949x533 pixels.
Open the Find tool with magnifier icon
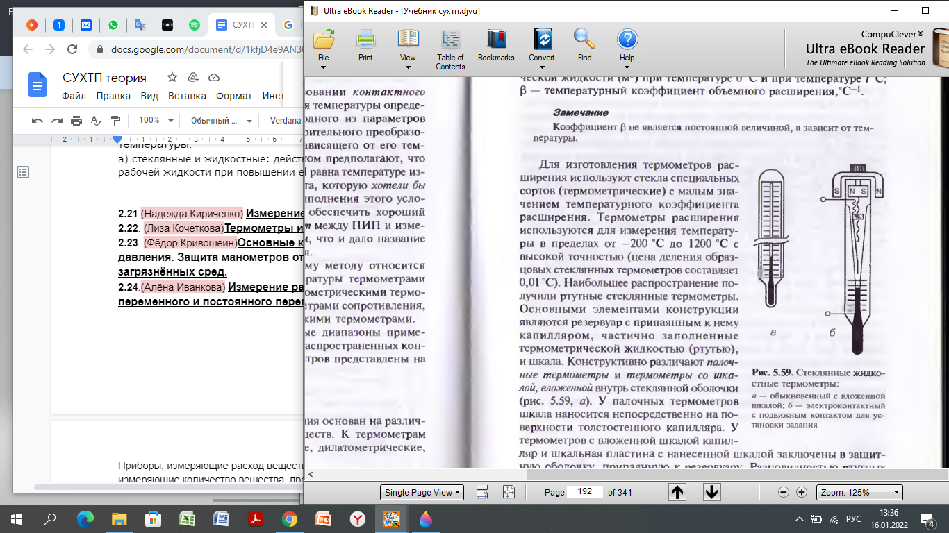point(584,45)
